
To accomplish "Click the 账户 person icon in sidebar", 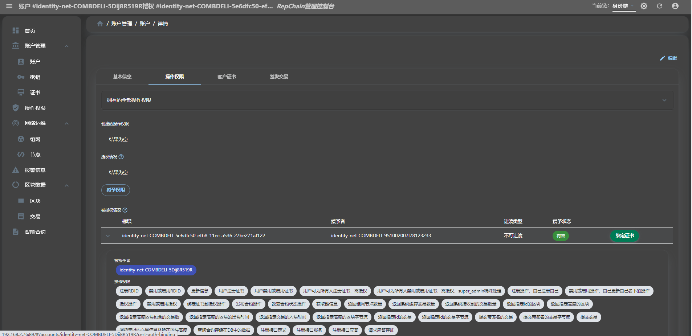I will click(x=21, y=62).
